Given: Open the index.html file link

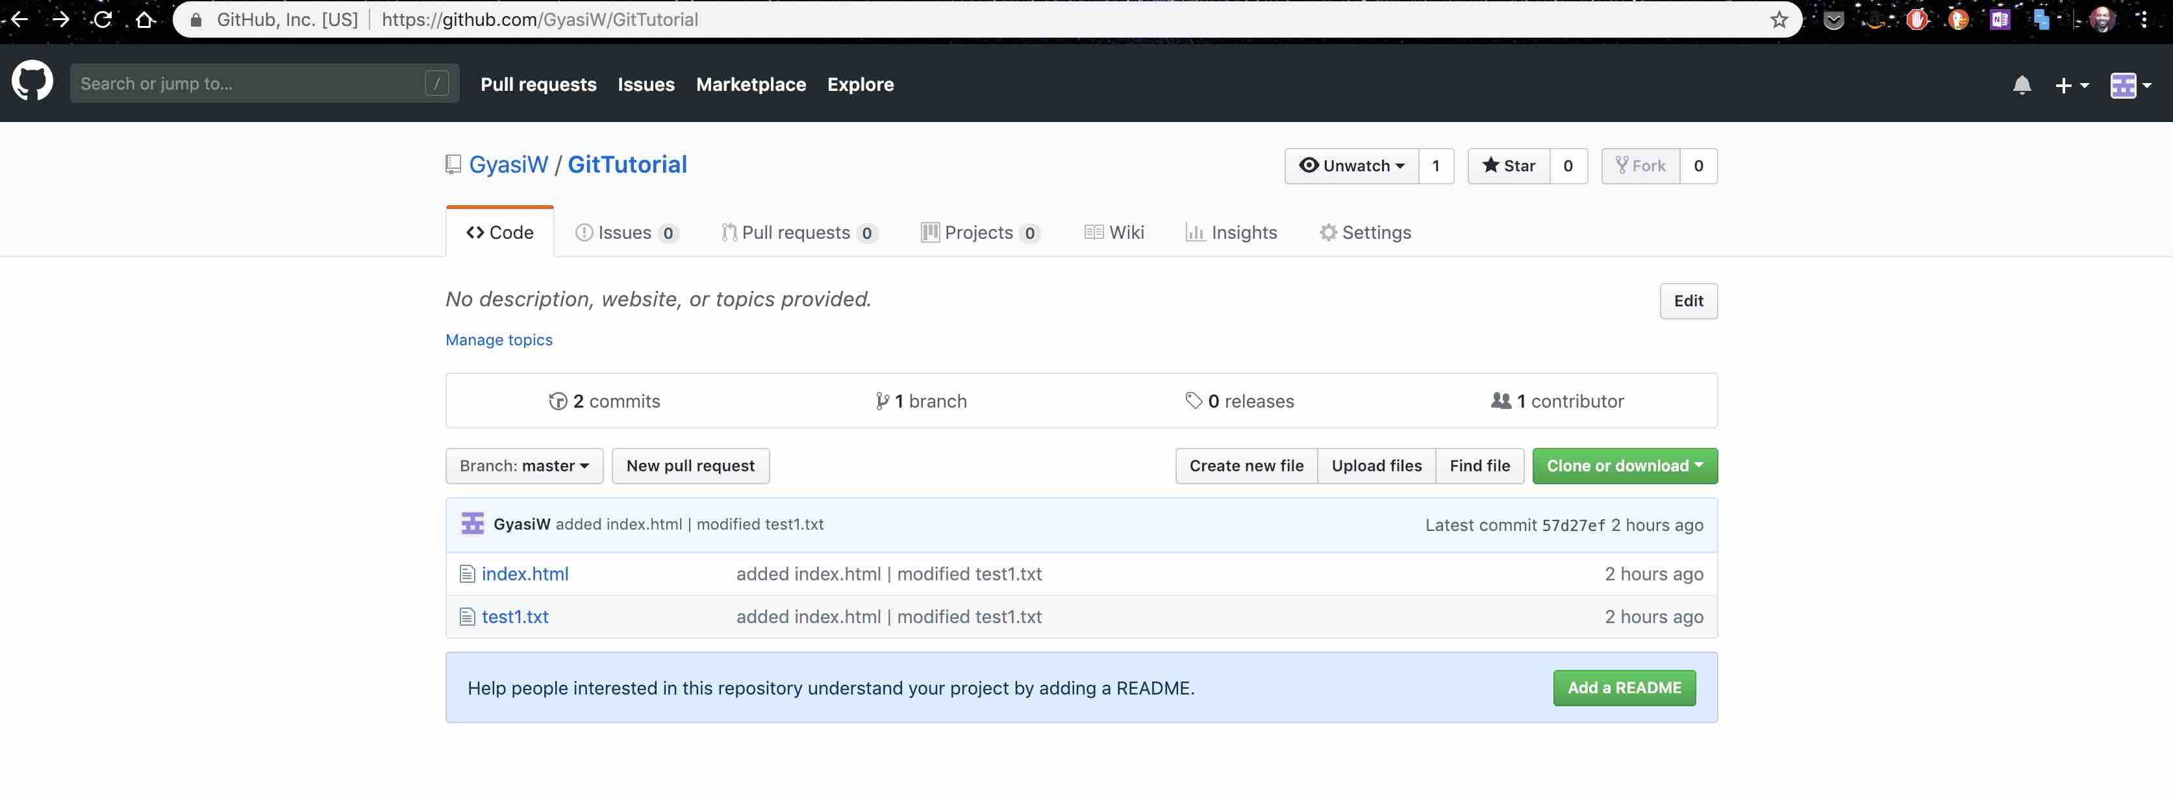Looking at the screenshot, I should (525, 574).
